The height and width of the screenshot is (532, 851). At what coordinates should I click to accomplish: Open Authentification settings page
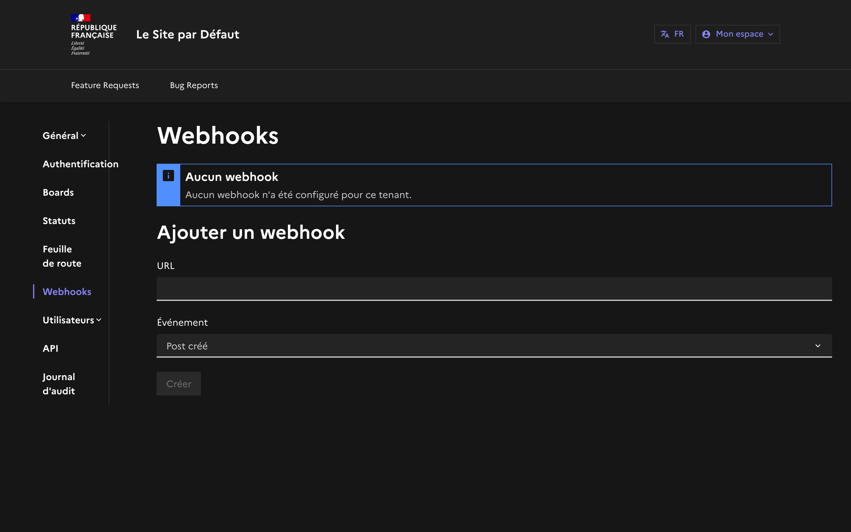click(x=80, y=164)
